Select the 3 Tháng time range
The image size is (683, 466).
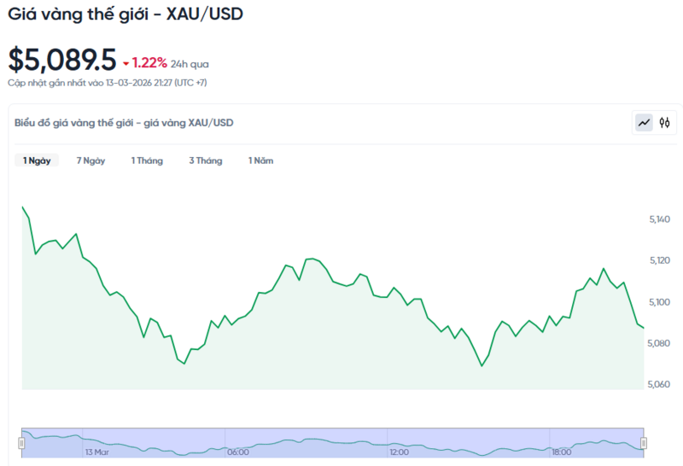(206, 160)
